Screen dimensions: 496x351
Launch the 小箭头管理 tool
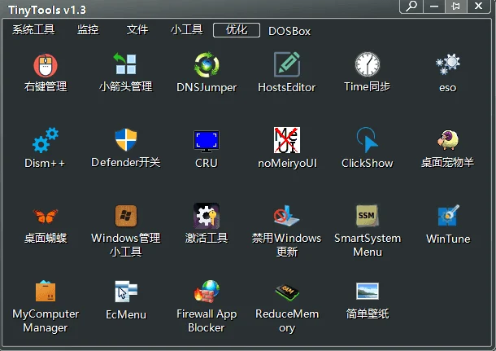125,65
